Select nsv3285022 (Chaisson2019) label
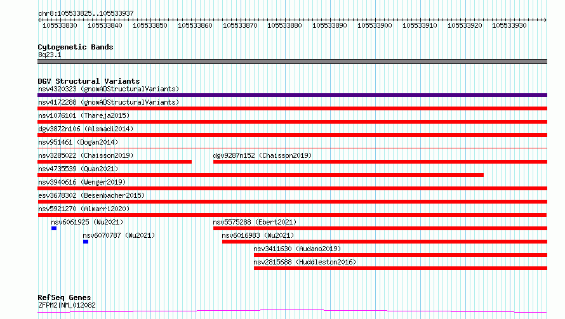Viewport: 565px width, 319px height. click(86, 155)
